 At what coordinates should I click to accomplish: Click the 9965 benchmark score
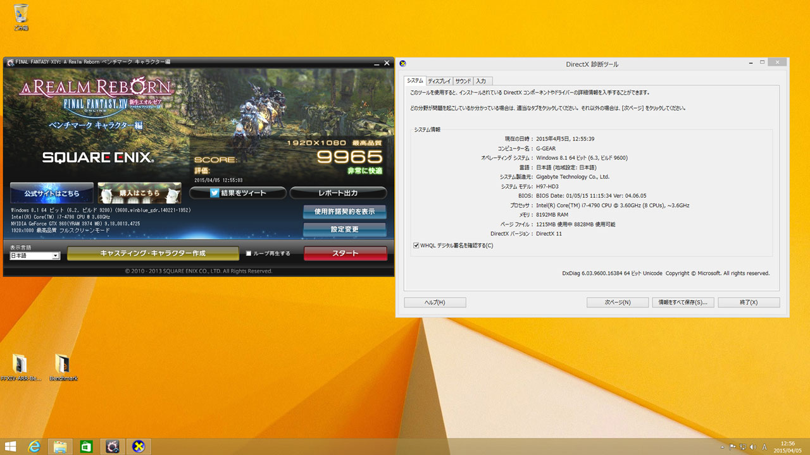tap(350, 157)
